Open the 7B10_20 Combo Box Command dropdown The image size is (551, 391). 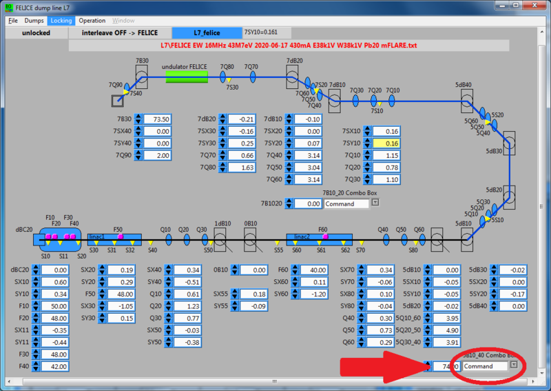tap(375, 203)
